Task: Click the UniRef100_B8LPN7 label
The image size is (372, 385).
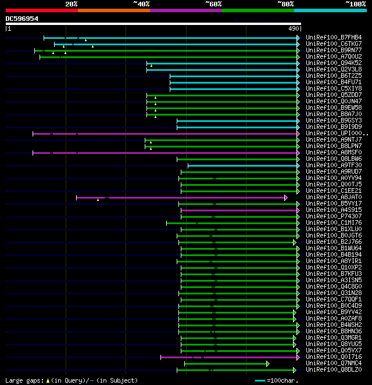Action: tap(334, 146)
